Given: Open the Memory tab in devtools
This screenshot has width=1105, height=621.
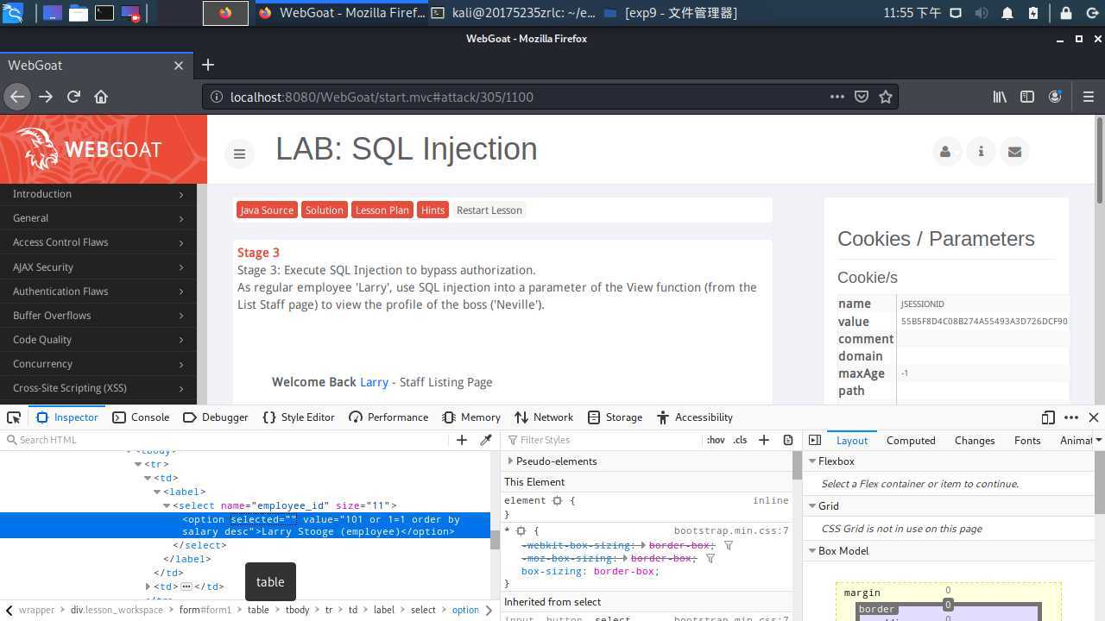Looking at the screenshot, I should 471,417.
